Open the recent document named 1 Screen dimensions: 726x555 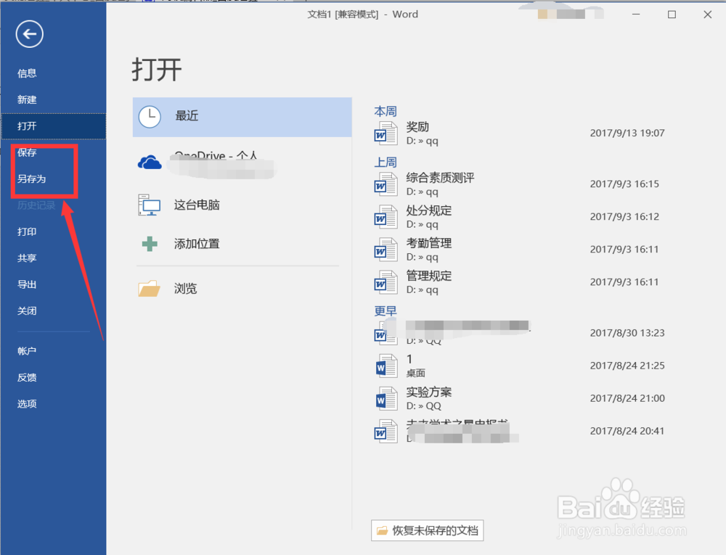(x=409, y=359)
